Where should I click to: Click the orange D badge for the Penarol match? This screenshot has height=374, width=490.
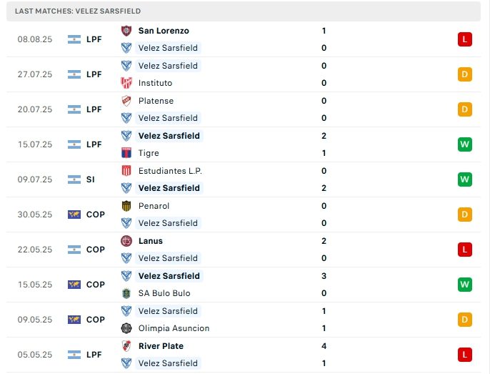tap(465, 215)
